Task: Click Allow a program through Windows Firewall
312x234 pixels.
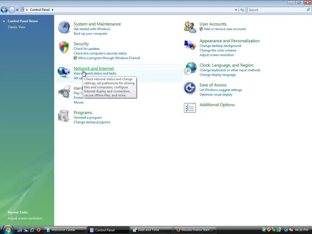Action: [109, 58]
